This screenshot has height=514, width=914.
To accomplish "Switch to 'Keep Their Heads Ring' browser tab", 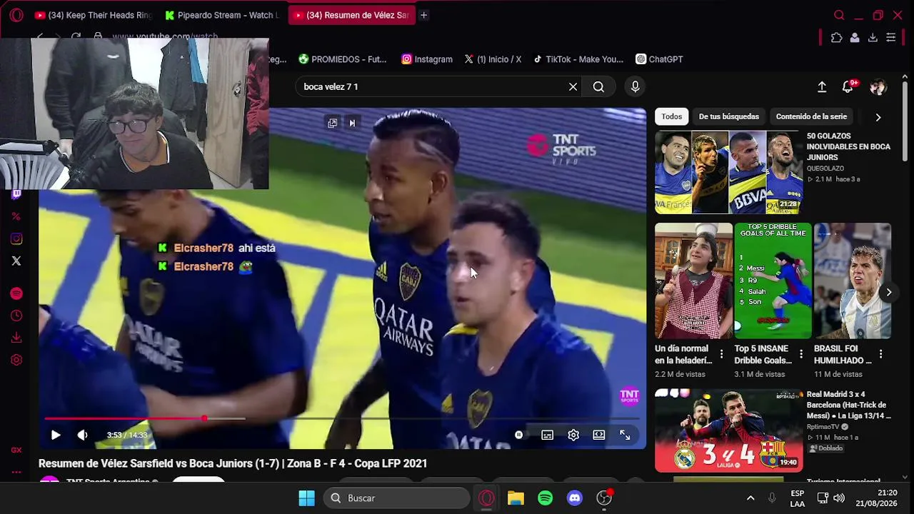I will pyautogui.click(x=93, y=15).
